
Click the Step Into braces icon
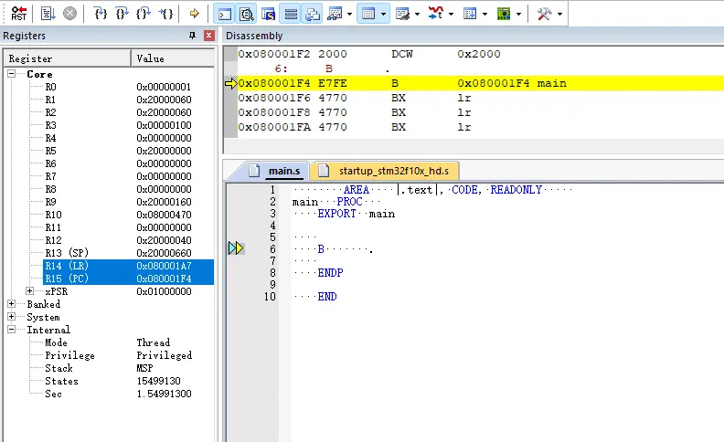pos(101,14)
